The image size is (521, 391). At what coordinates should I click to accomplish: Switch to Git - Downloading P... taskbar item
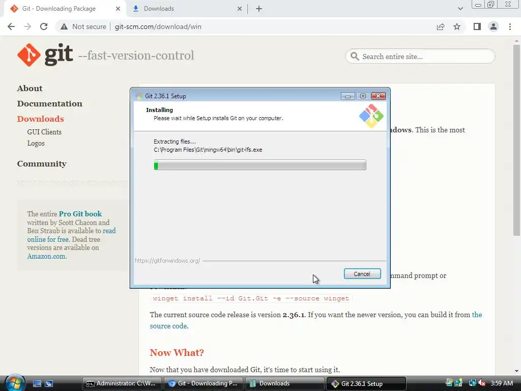pos(204,384)
